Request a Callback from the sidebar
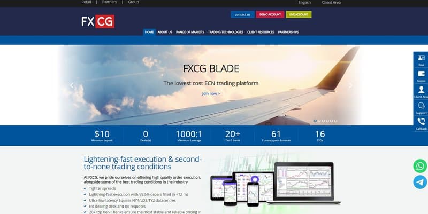Screen dimensions: 428x214 click(x=421, y=124)
